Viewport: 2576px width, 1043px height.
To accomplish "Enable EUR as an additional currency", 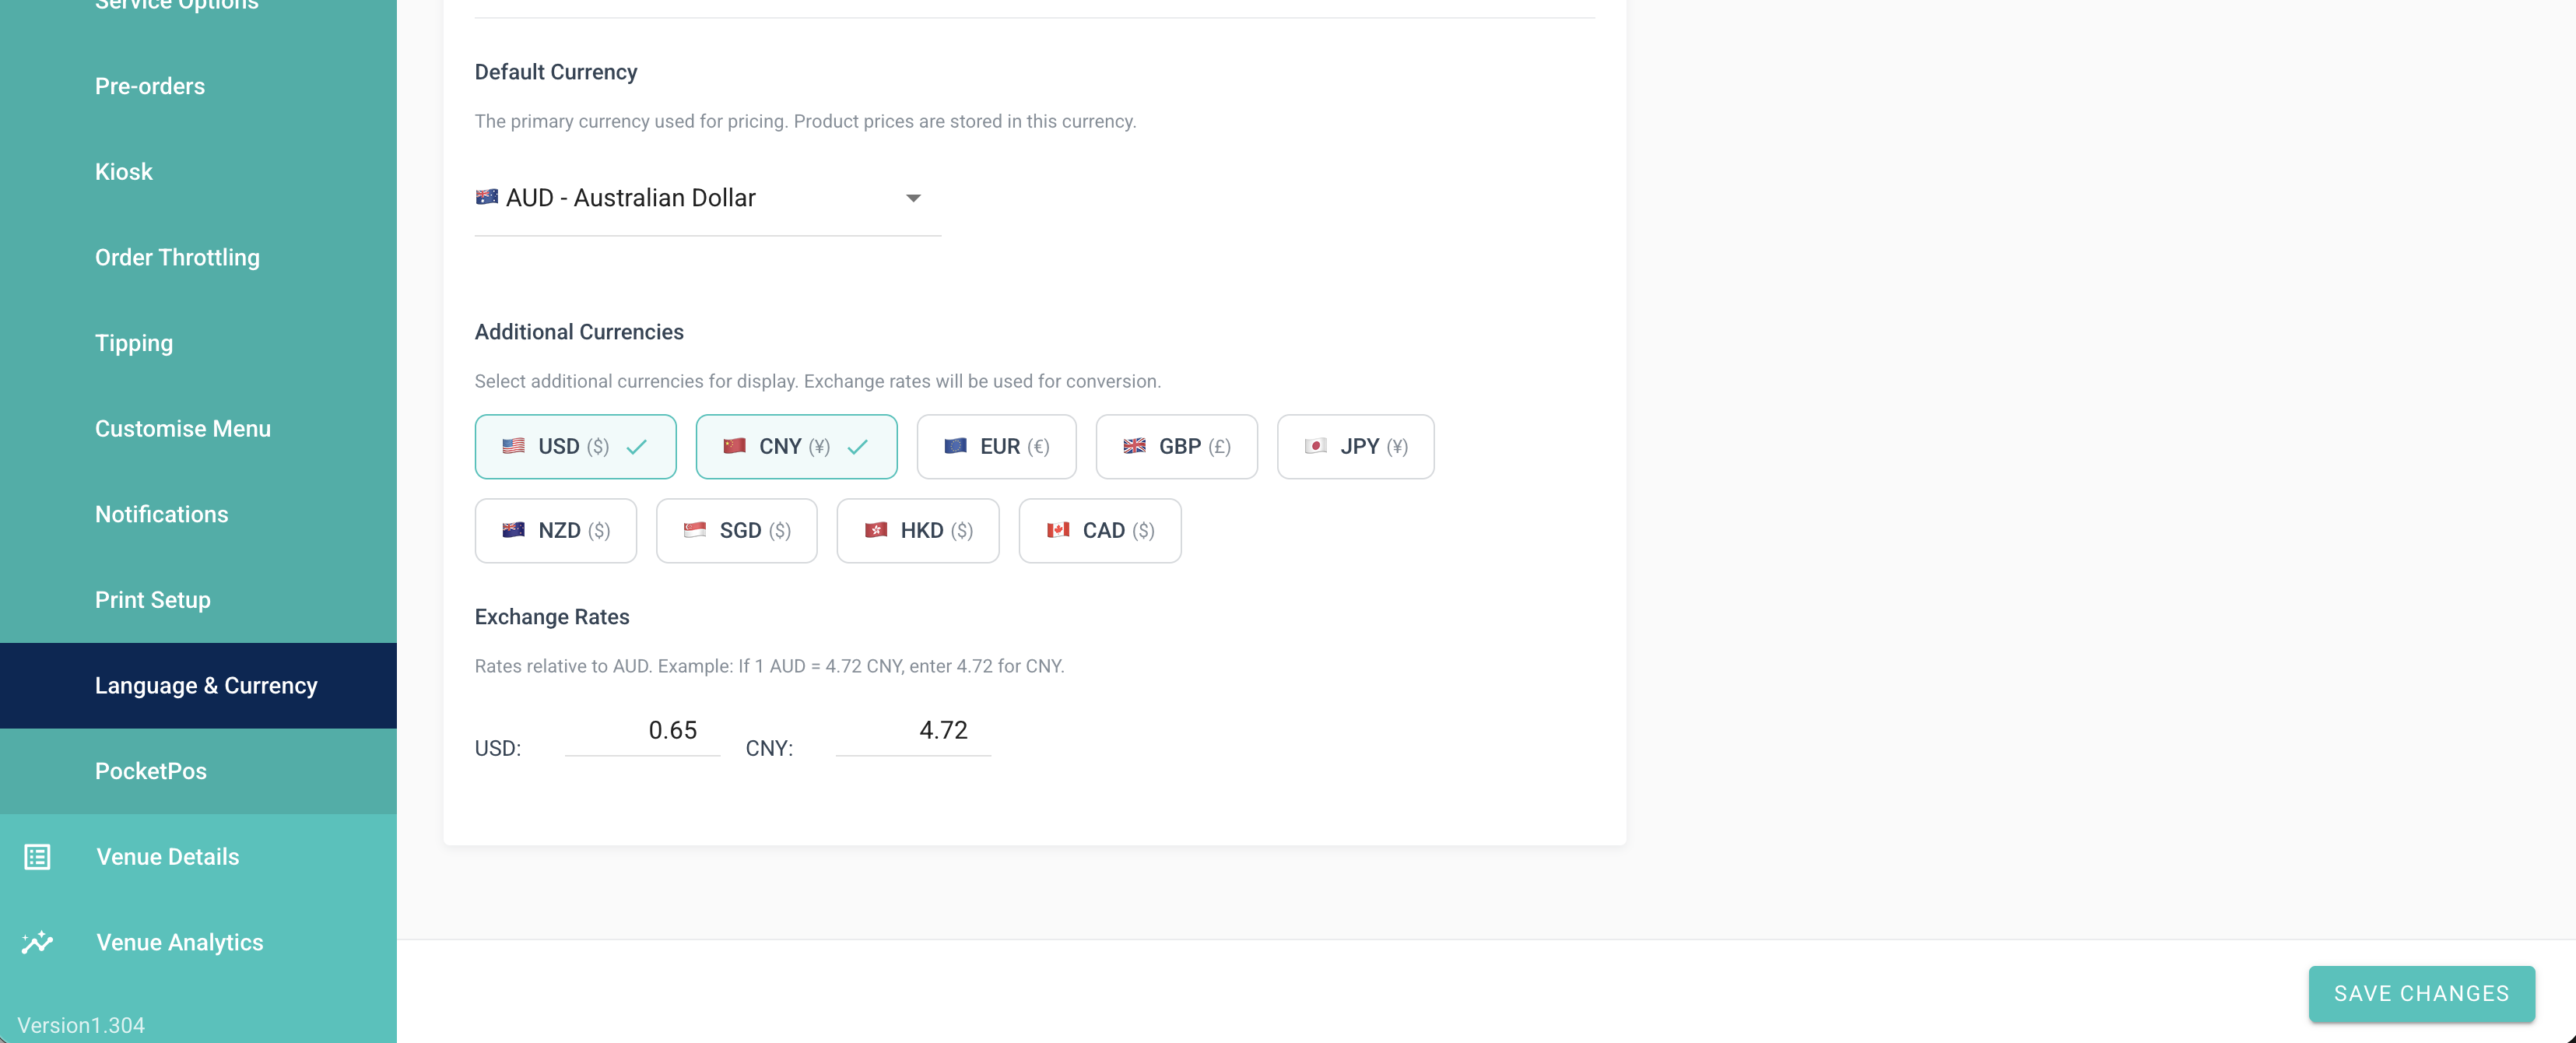I will 996,447.
